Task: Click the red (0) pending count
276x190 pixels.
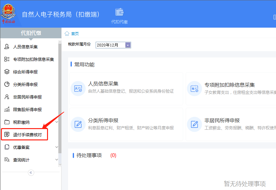Action: click(x=113, y=155)
